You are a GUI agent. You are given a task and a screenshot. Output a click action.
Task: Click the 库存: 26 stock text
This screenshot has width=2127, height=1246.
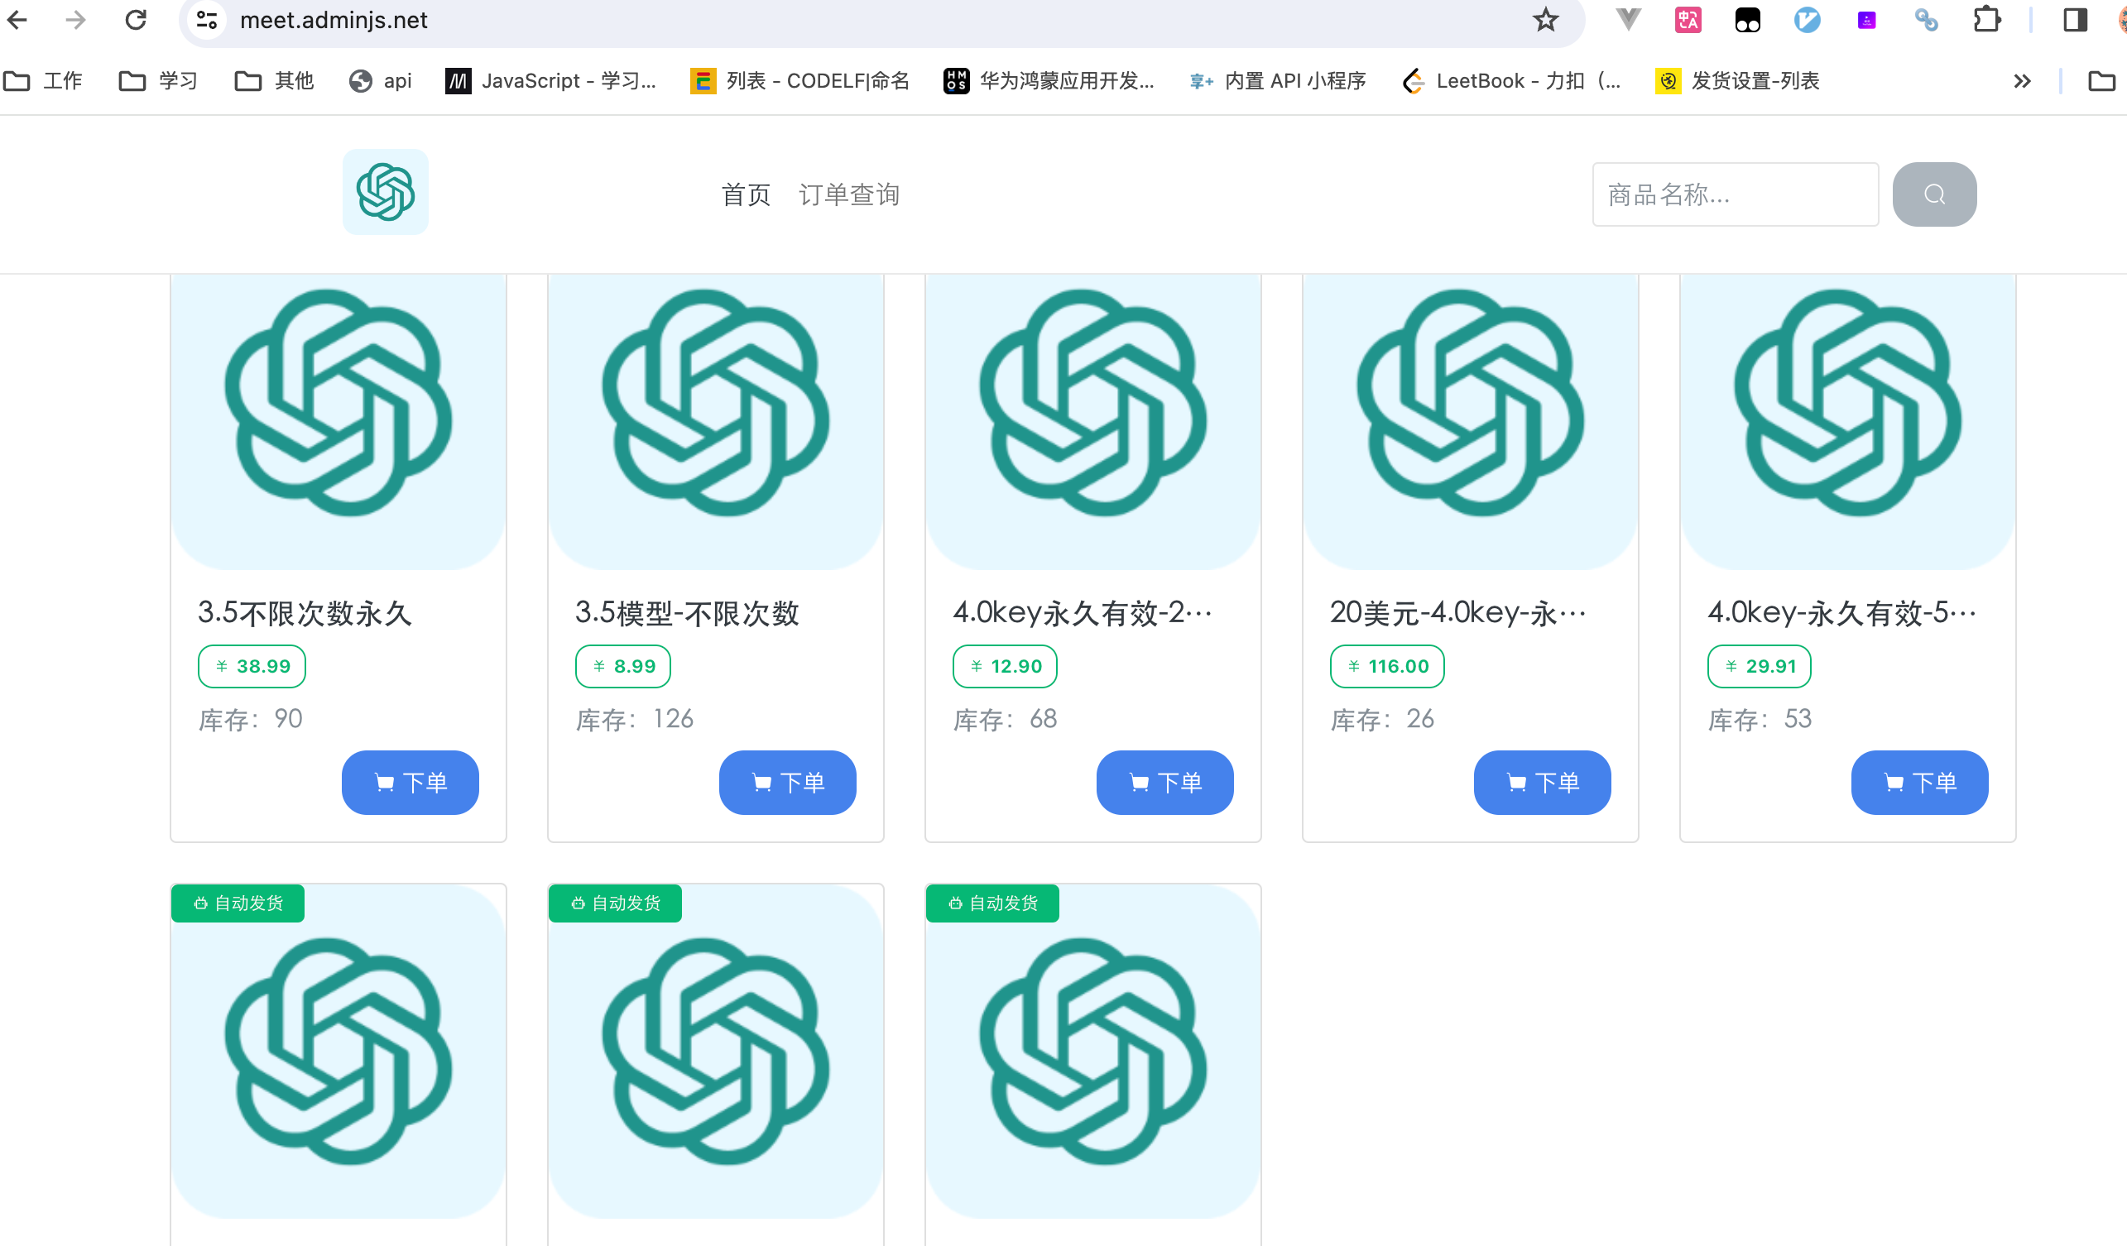(x=1381, y=719)
